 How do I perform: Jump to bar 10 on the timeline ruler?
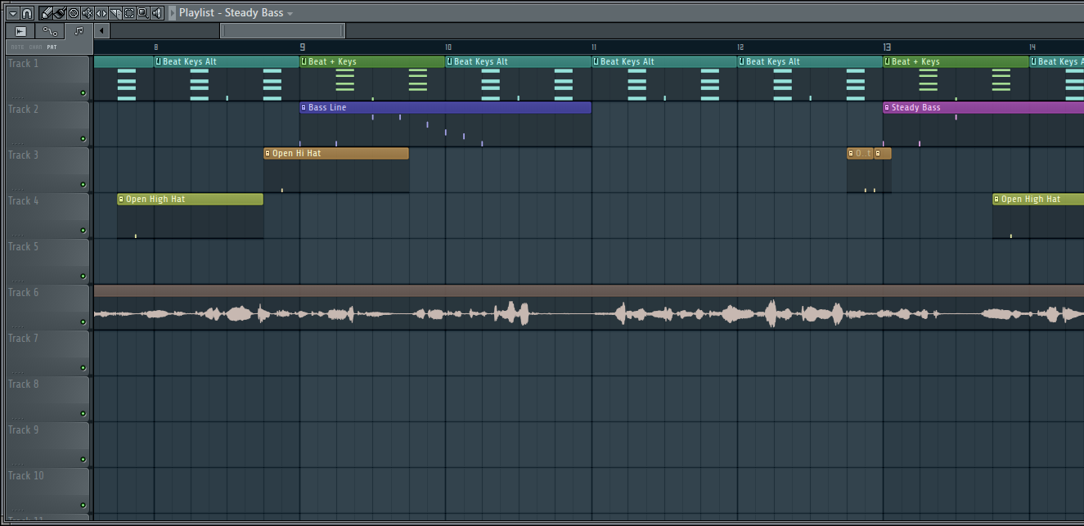448,47
